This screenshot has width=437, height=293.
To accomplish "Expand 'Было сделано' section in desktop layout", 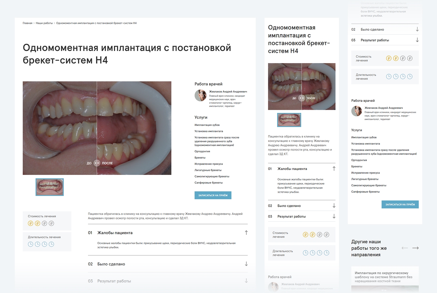I will point(168,264).
